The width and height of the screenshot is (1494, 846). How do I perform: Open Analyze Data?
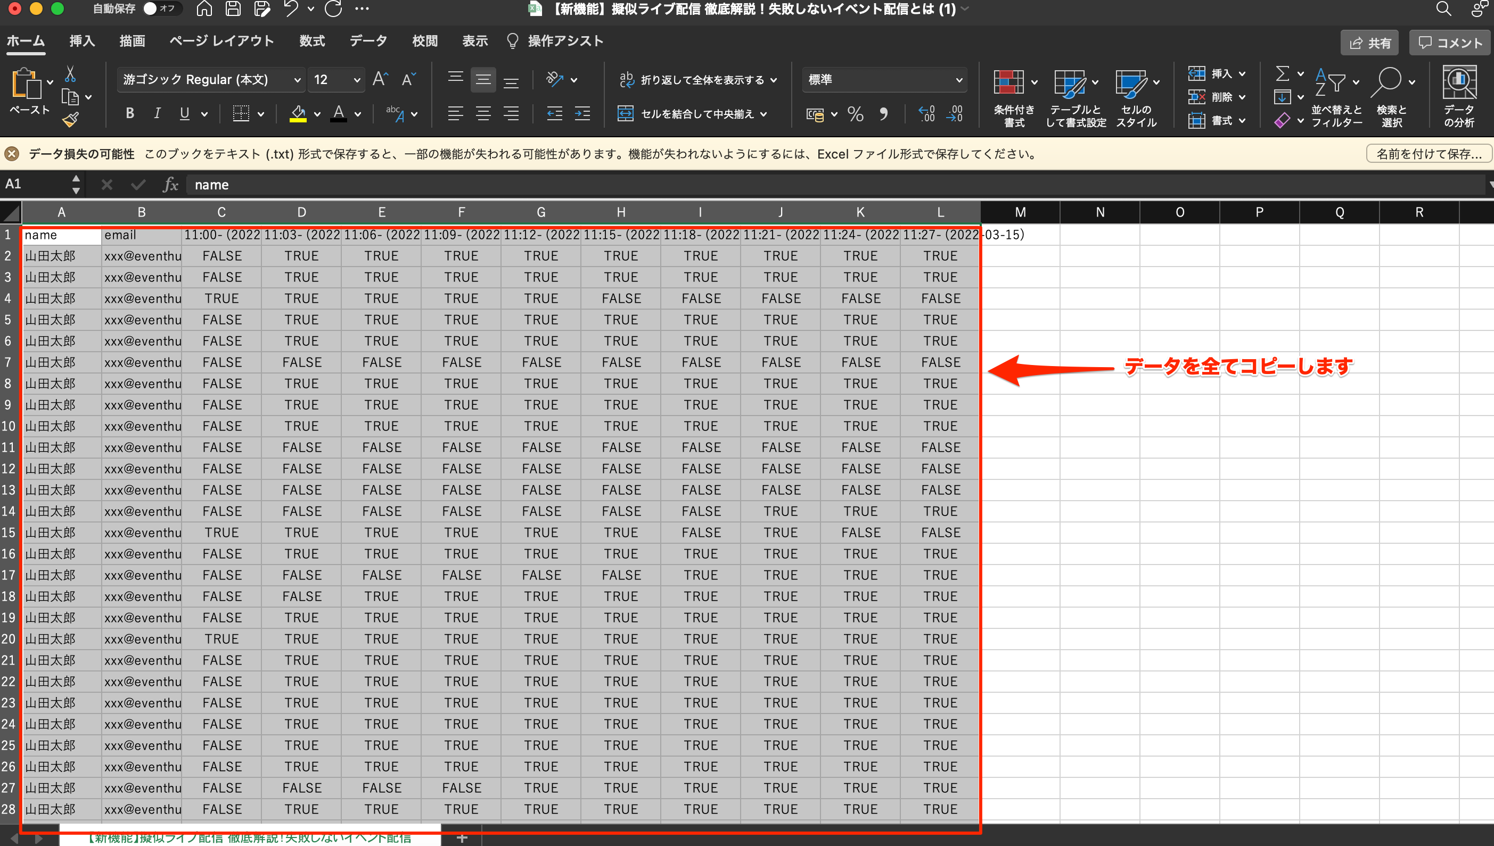coord(1459,96)
